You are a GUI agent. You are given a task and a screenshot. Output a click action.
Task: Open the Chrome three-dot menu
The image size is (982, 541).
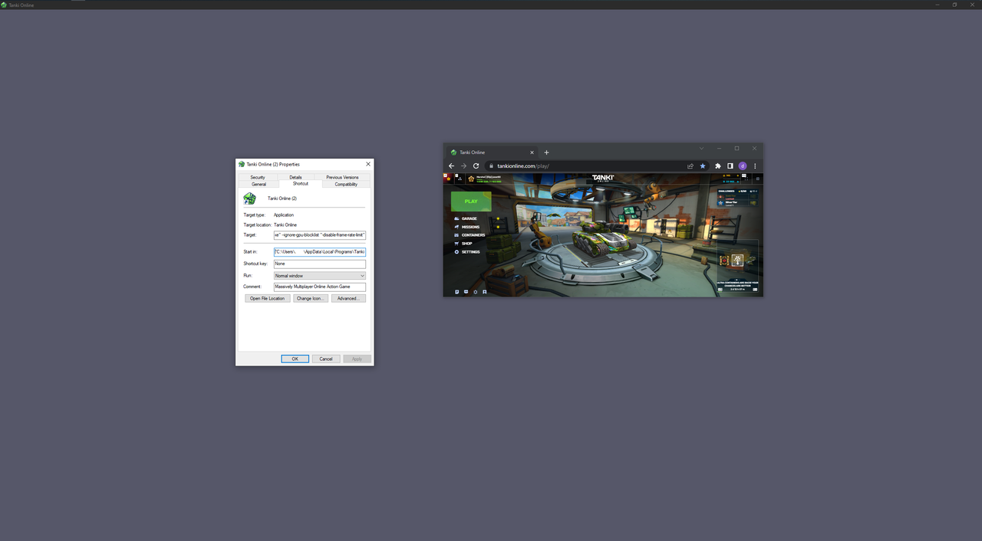755,166
